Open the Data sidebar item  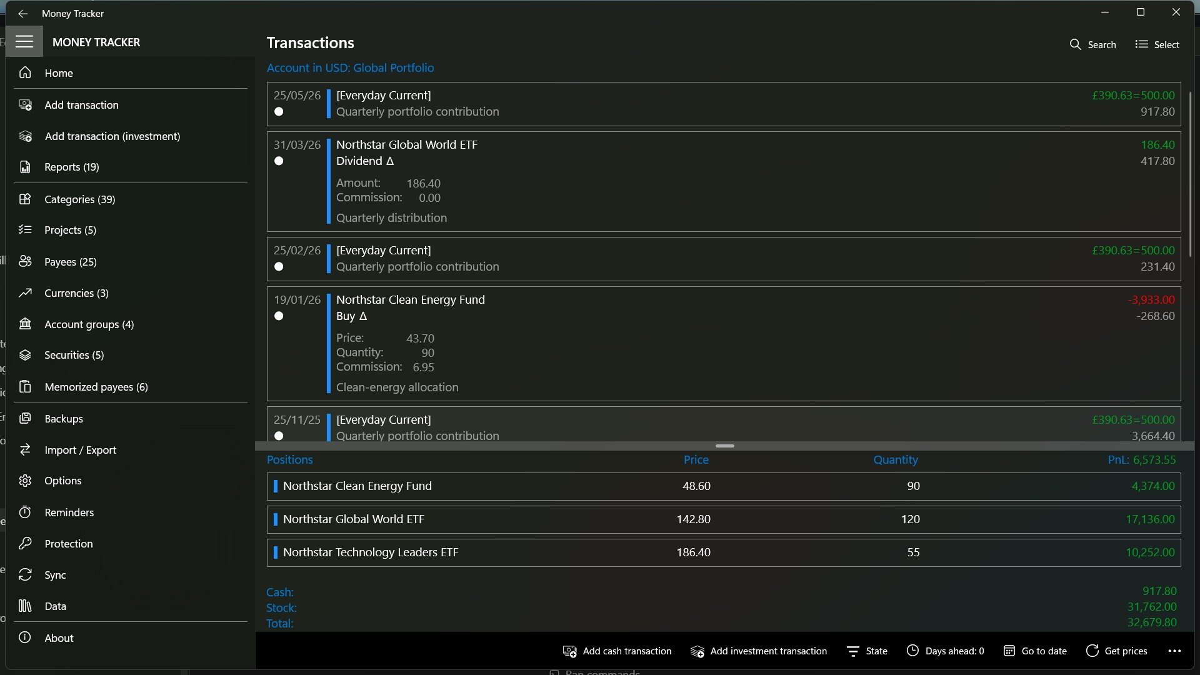coord(131,606)
